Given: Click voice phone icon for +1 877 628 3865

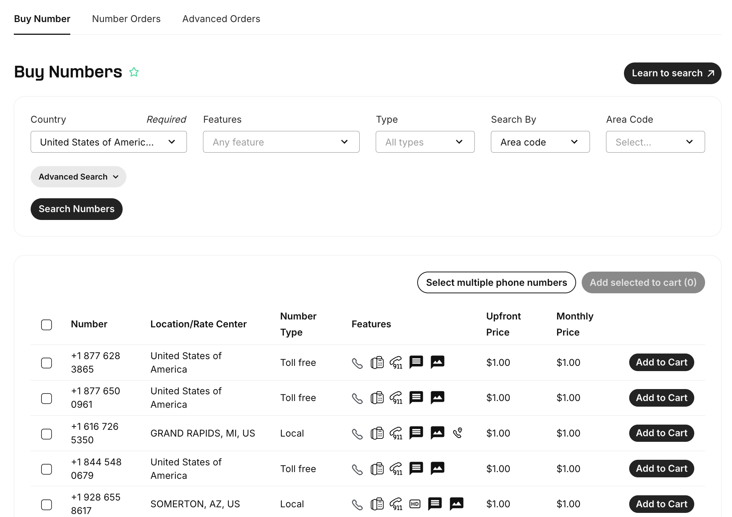Looking at the screenshot, I should click(x=357, y=363).
